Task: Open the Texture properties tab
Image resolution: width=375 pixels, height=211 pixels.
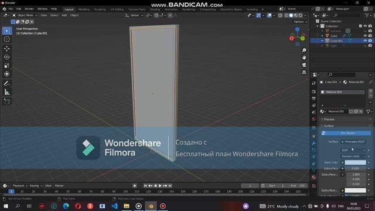Action: 314,186
